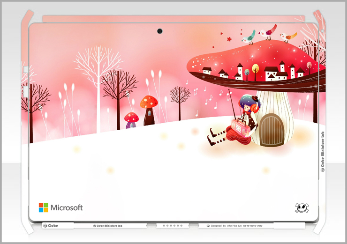This screenshot has width=347, height=244.
Task: Click the Microsoft wordmark text
Action: (67, 207)
